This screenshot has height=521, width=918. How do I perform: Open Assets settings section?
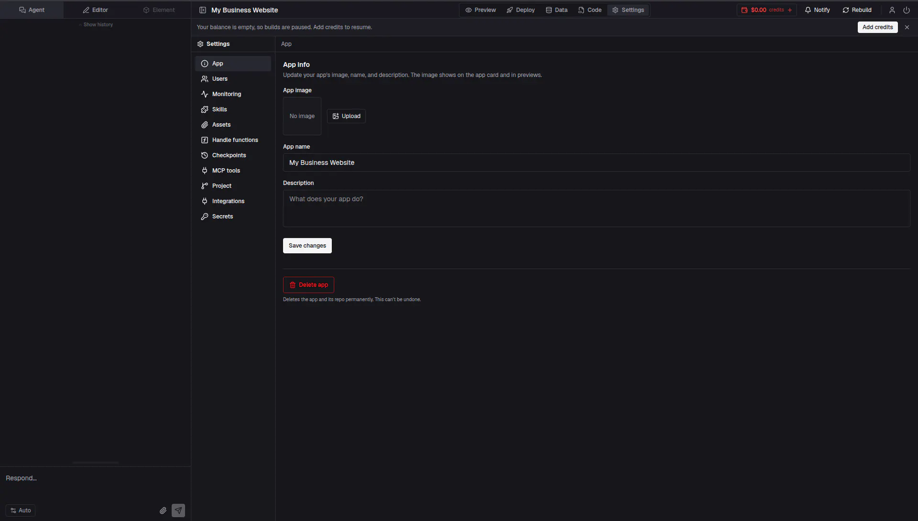pos(233,125)
